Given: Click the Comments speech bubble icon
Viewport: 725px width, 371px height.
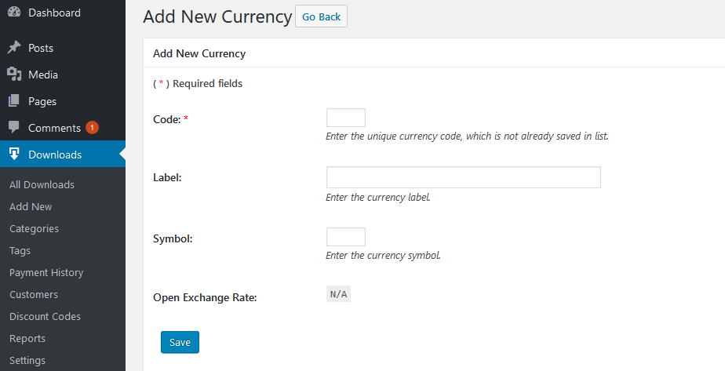Looking at the screenshot, I should (x=14, y=128).
